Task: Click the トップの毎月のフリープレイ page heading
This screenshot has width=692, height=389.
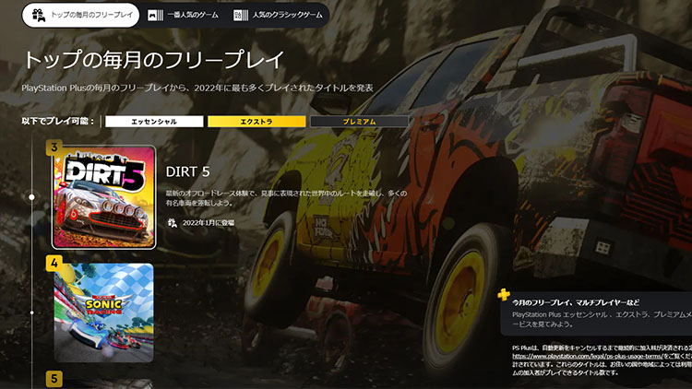Action: coord(153,60)
